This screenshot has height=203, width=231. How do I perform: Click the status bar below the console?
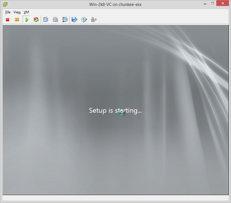tap(115, 198)
